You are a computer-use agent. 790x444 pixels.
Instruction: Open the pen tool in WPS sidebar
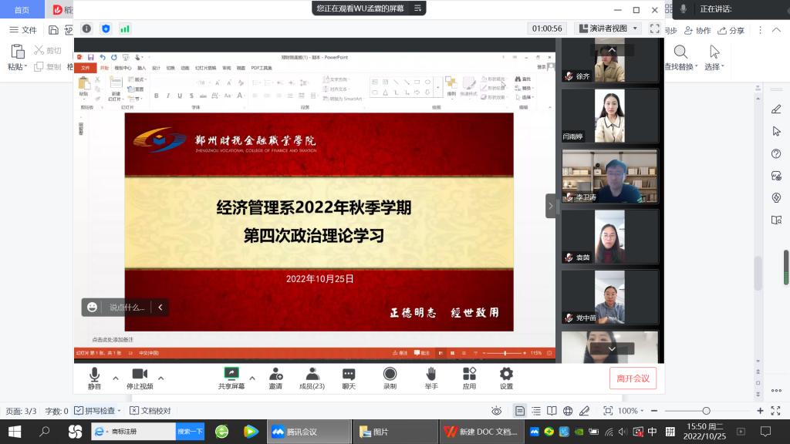[776, 109]
